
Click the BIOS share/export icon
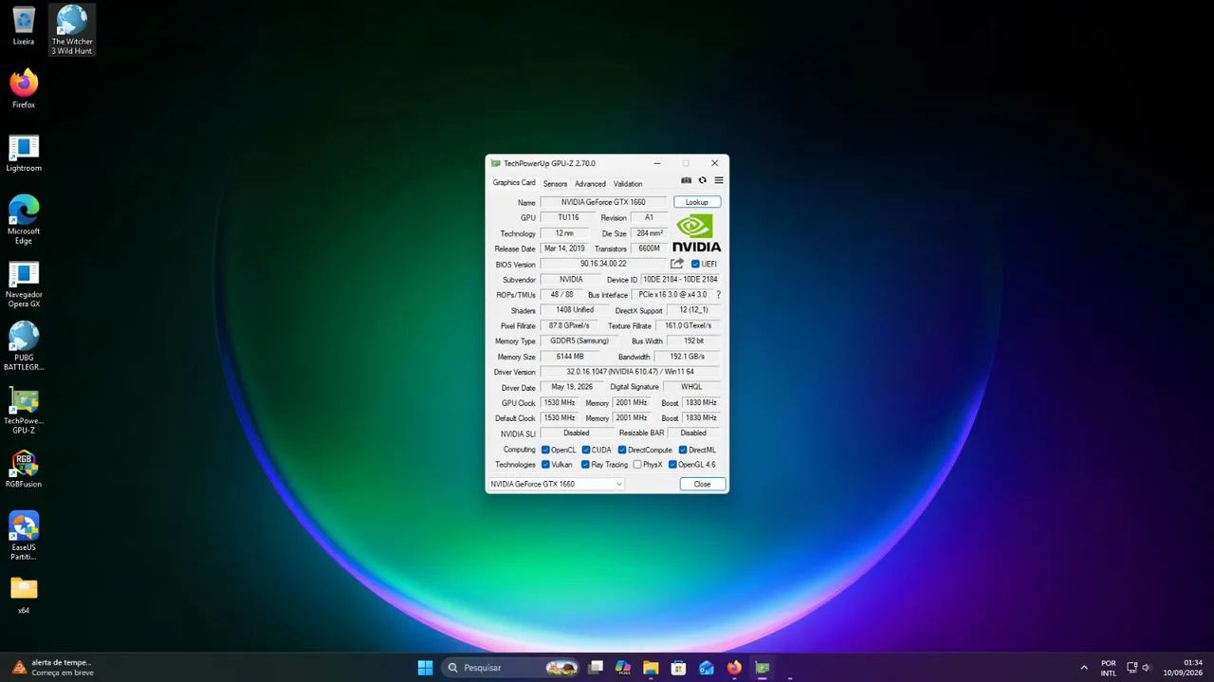(x=677, y=264)
